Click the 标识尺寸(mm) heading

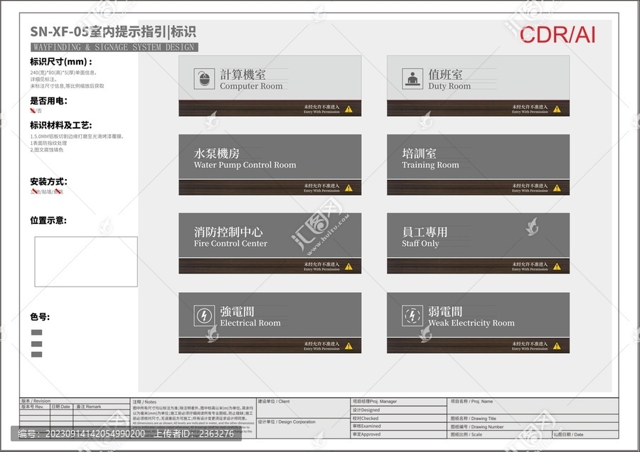pyautogui.click(x=61, y=62)
